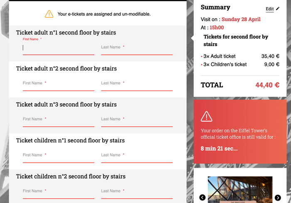This screenshot has width=291, height=203.
Task: Show previous carousel image with left arrow
Action: (202, 198)
